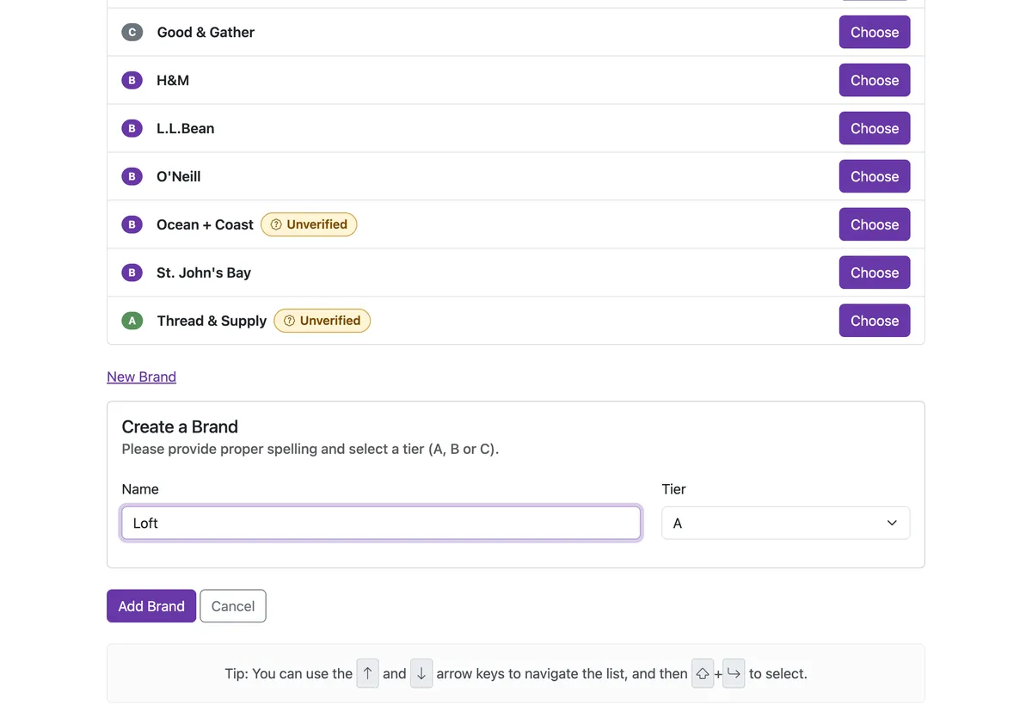Click the C tier badge for Good & Gather
Viewport: 1032px width, 717px height.
tap(132, 32)
